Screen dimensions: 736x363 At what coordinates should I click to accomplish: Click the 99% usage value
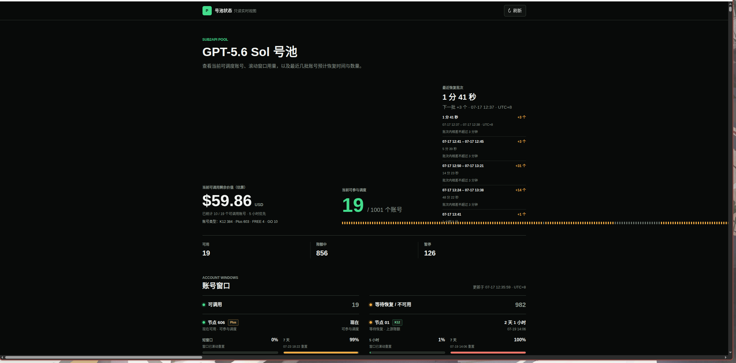point(354,340)
